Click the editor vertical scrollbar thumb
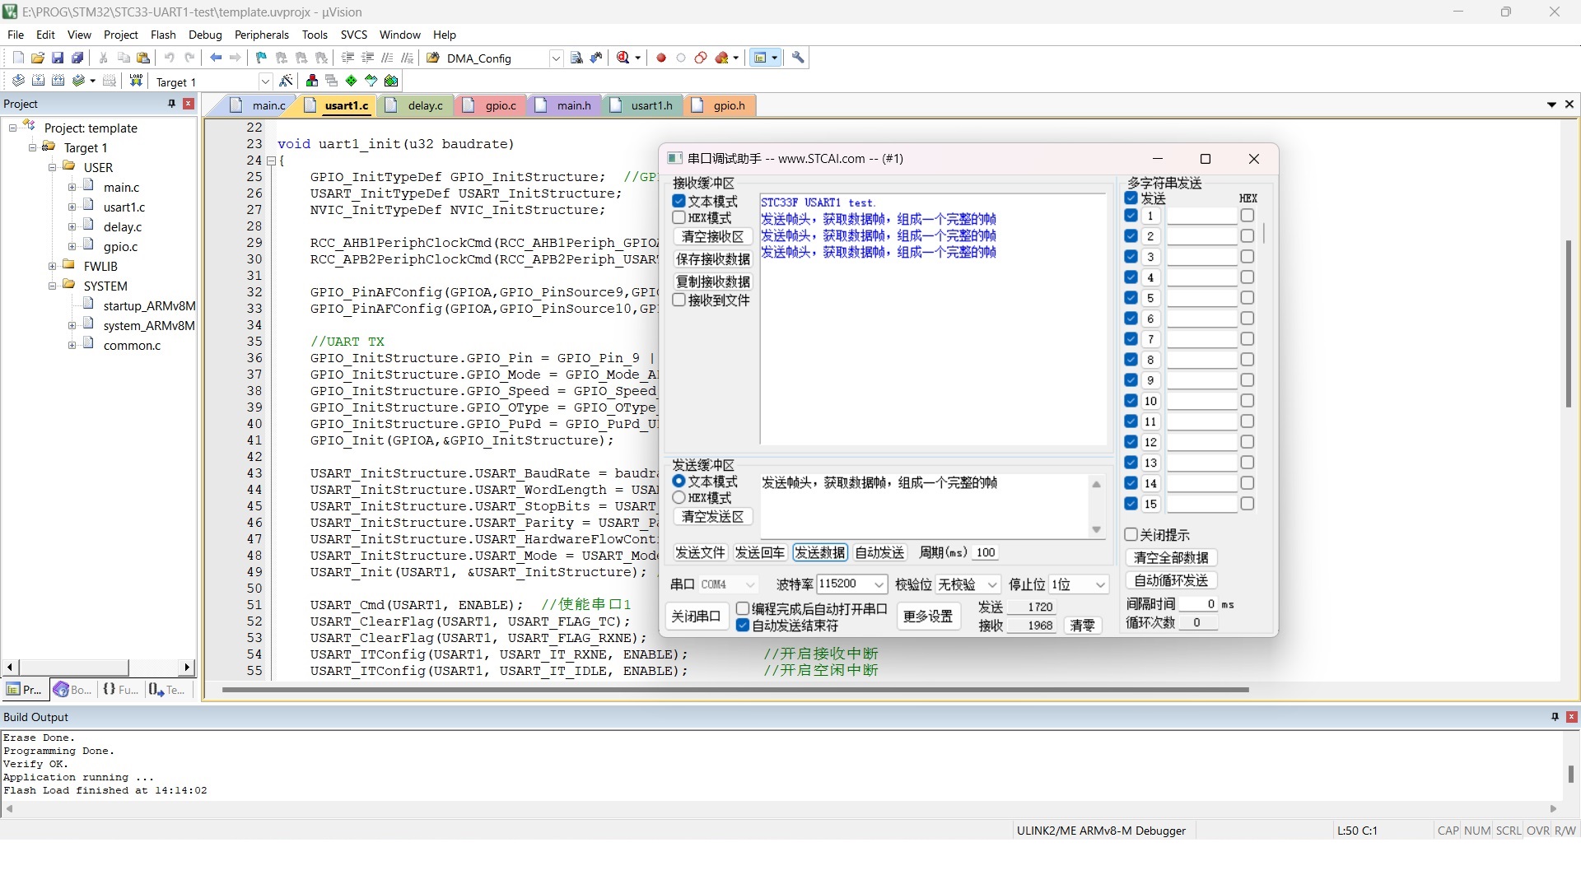Viewport: 1581px width, 889px height. [x=1568, y=323]
